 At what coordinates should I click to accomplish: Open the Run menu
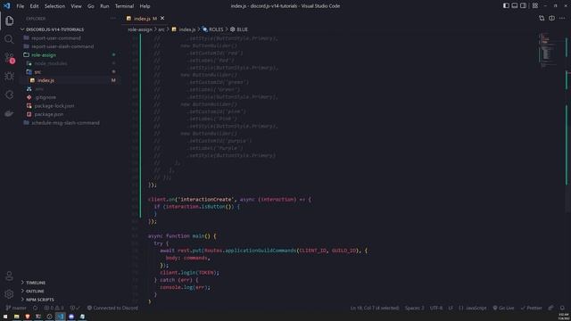pos(104,6)
